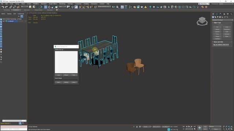234x131 pixels.
Task: Open the Motion tab in command panel
Action: (224, 14)
